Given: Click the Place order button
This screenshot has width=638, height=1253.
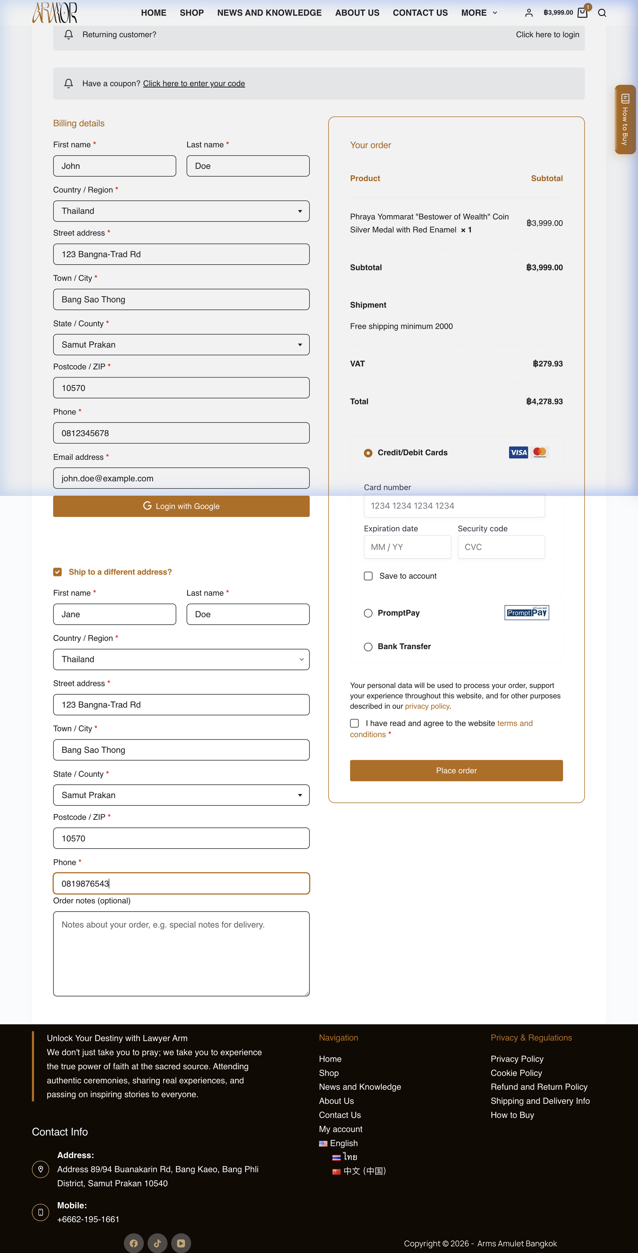Looking at the screenshot, I should coord(456,771).
